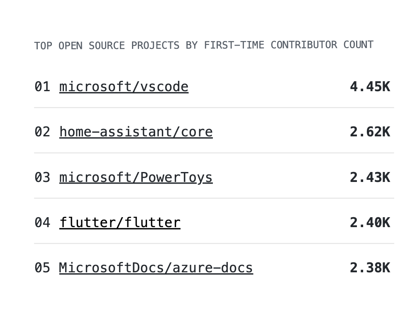Click divider line below home-assistant/core row
Screen dimensions: 415x315
214,153
